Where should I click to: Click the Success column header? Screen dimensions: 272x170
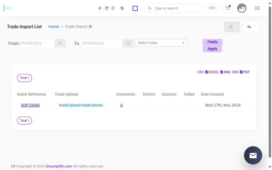pyautogui.click(x=169, y=94)
